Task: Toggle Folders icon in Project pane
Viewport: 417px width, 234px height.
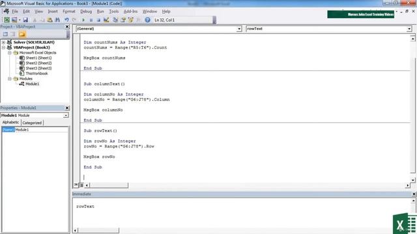Action: click(22, 34)
